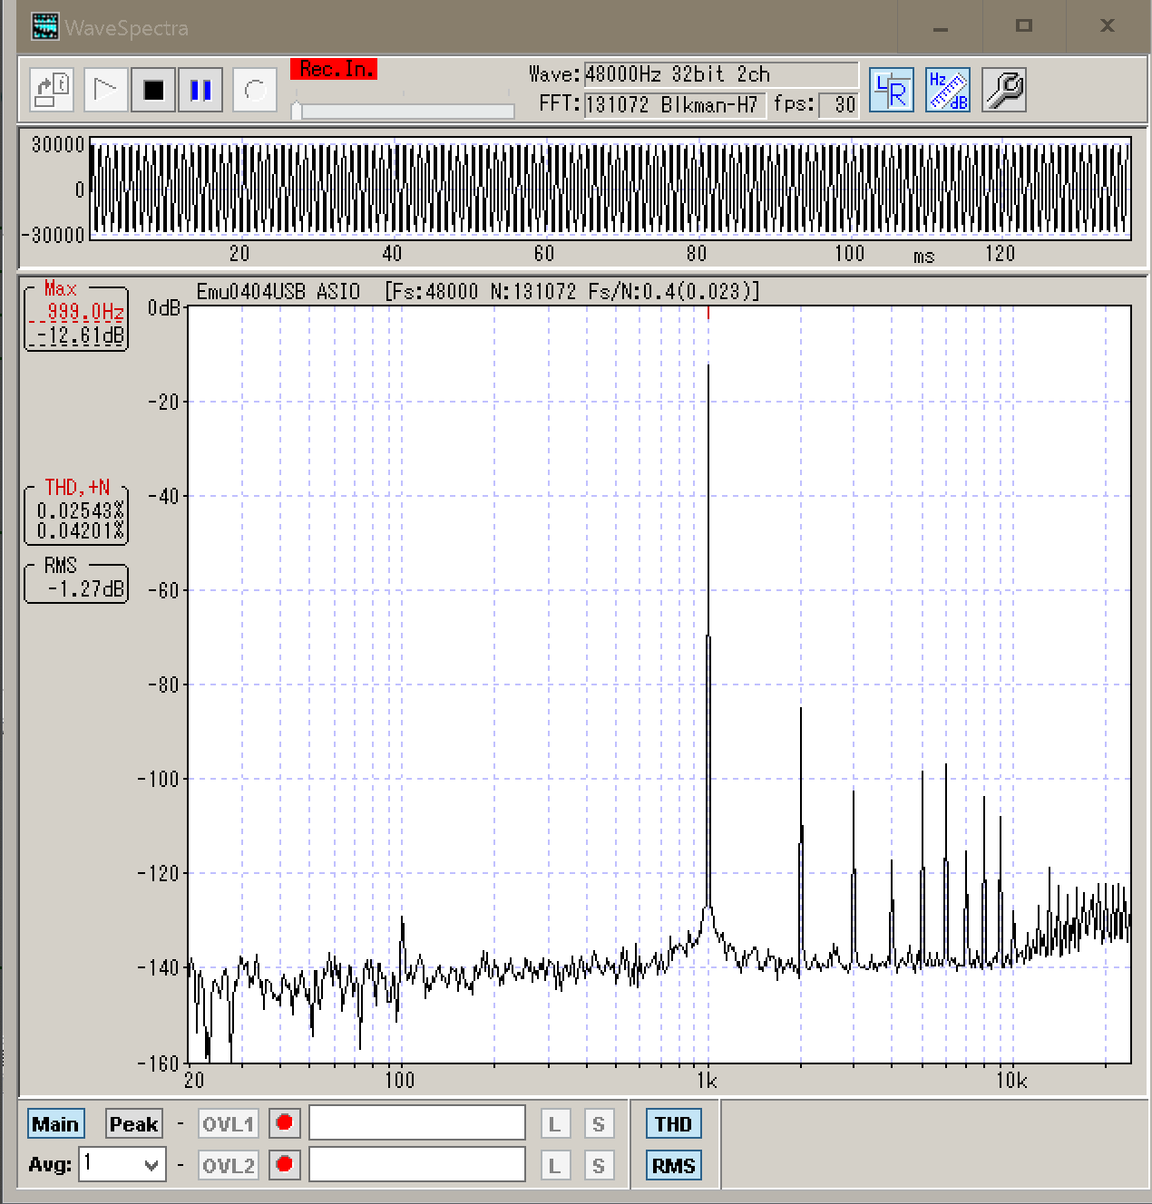Pause the analysis with the pause button
Image resolution: width=1152 pixels, height=1204 pixels.
tap(200, 90)
